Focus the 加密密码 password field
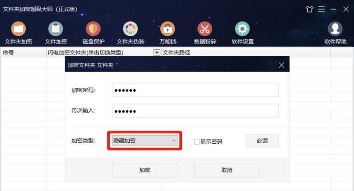Image resolution: width=354 pixels, height=191 pixels. coord(195,90)
